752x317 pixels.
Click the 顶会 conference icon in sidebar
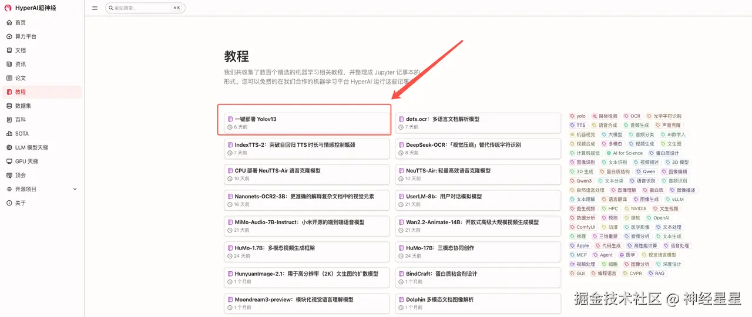pos(9,176)
